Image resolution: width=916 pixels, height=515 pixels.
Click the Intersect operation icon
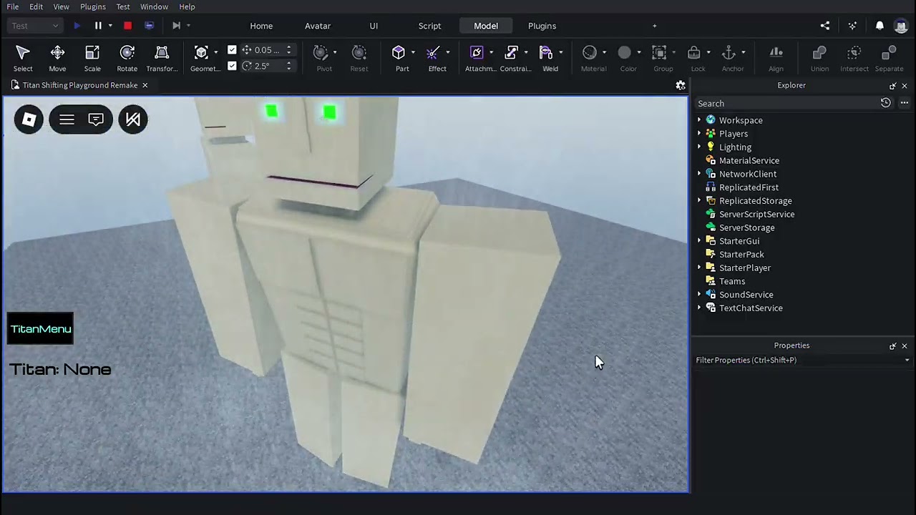point(854,53)
